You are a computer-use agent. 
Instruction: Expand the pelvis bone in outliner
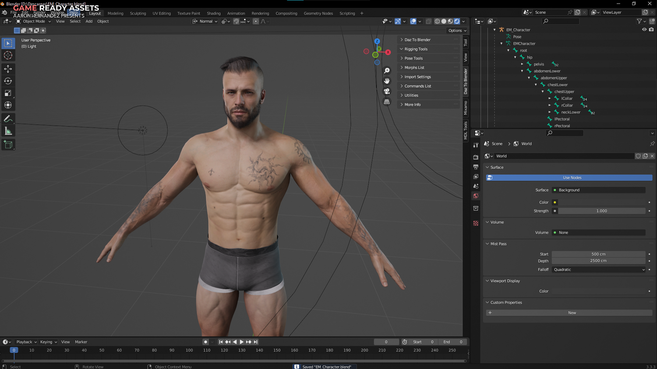522,64
